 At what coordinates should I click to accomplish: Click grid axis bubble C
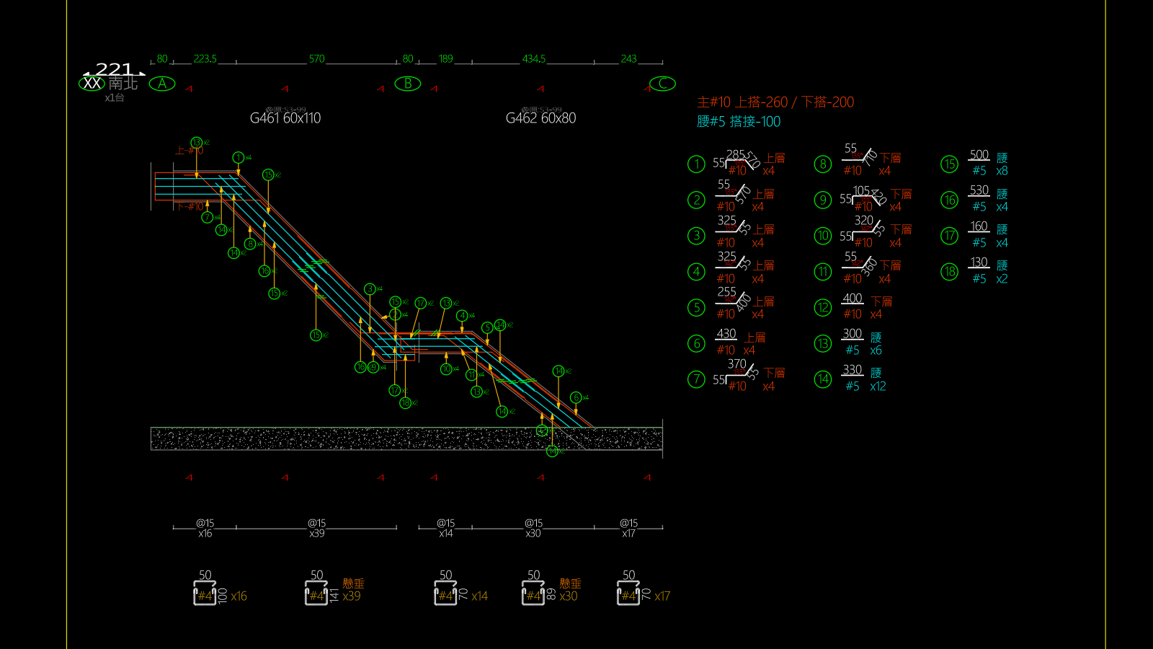tap(662, 84)
